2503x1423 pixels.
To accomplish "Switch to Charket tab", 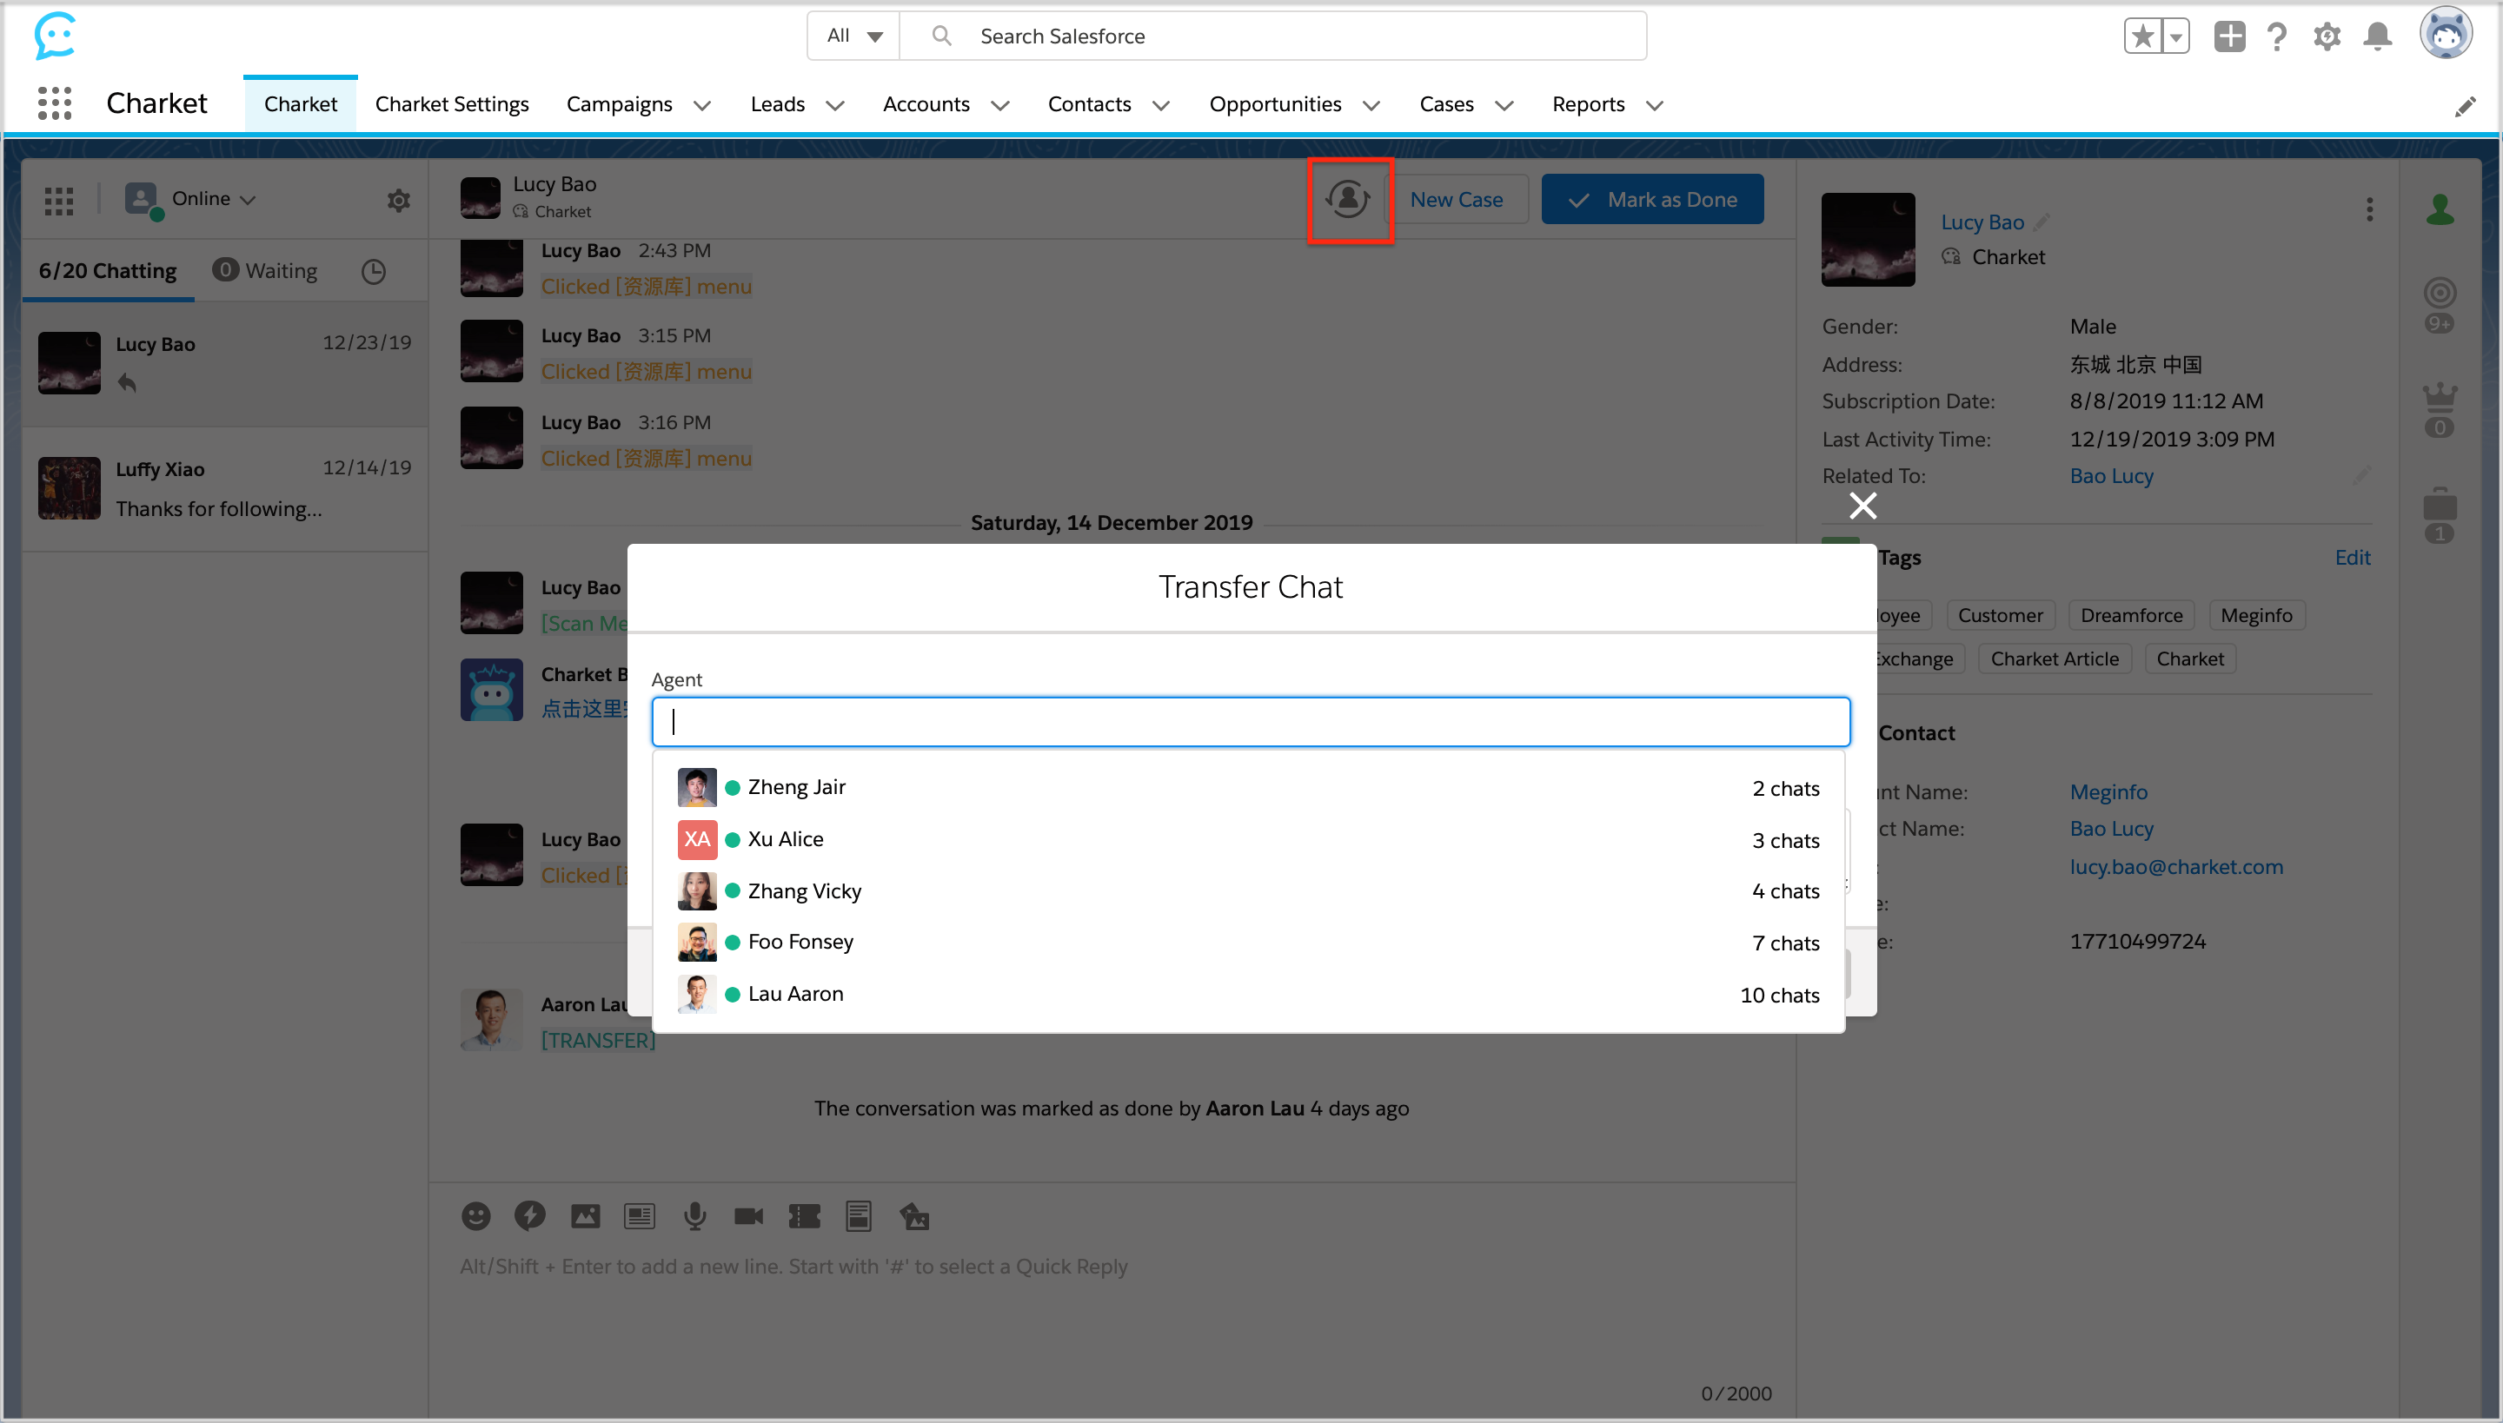I will [300, 103].
